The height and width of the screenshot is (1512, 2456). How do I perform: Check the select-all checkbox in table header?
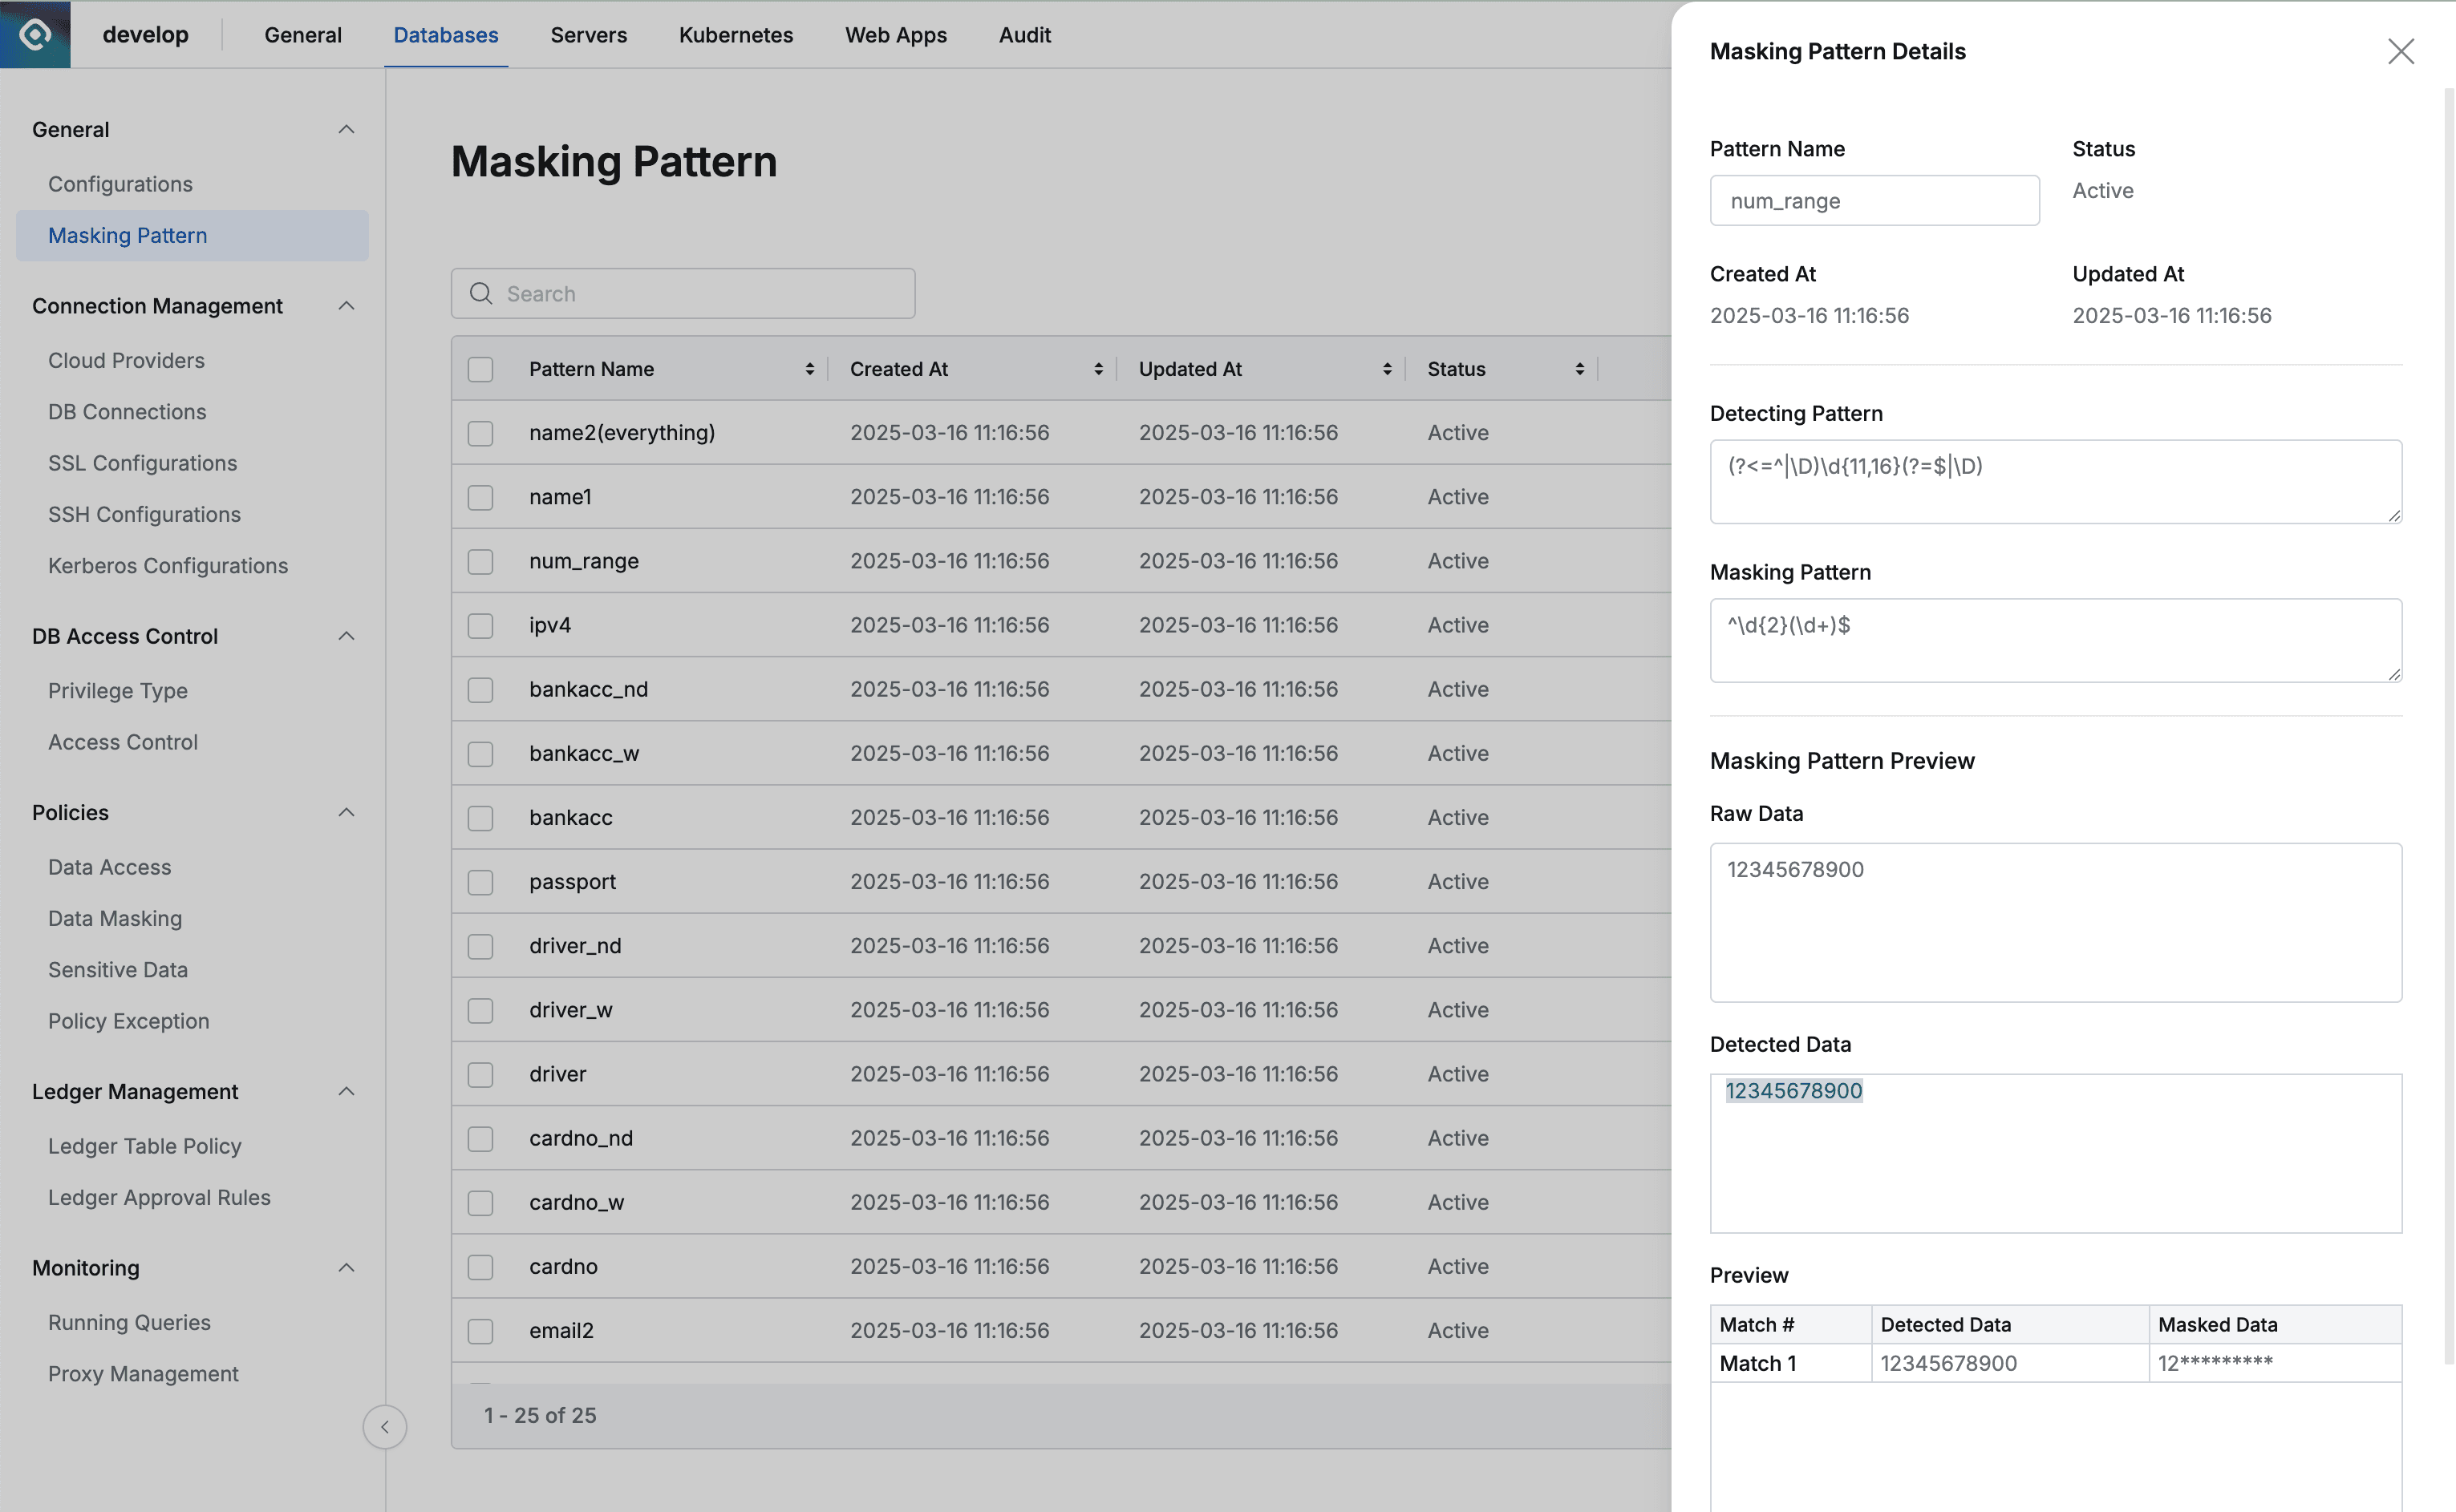tap(480, 368)
